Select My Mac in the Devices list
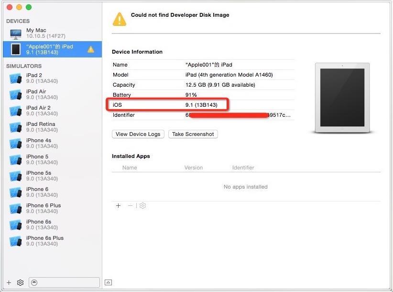The height and width of the screenshot is (292, 393). pyautogui.click(x=53, y=34)
